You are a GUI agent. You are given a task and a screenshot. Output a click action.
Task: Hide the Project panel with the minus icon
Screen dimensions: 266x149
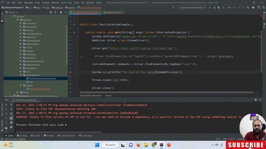pos(65,12)
